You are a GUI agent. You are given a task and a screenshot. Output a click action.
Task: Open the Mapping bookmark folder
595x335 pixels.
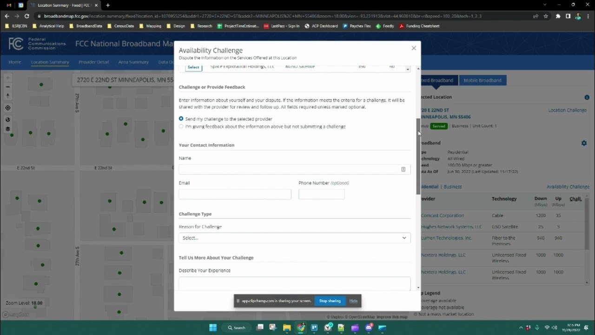click(x=150, y=26)
